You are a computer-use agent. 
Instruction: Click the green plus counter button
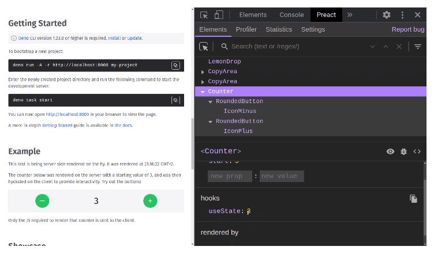(x=150, y=201)
